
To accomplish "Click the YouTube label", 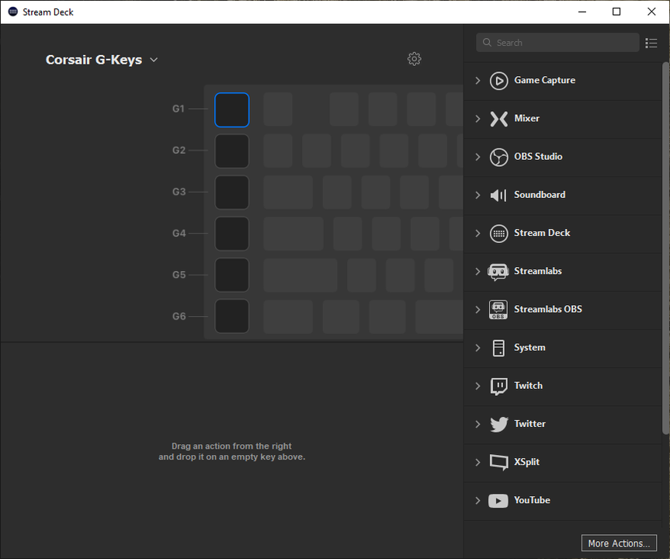I will pos(532,500).
